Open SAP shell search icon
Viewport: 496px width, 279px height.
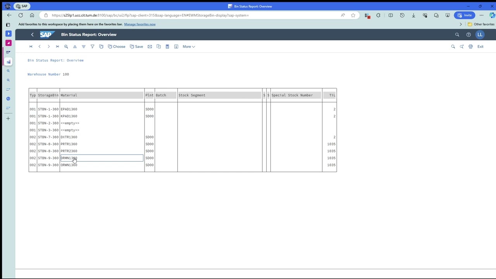tap(457, 34)
